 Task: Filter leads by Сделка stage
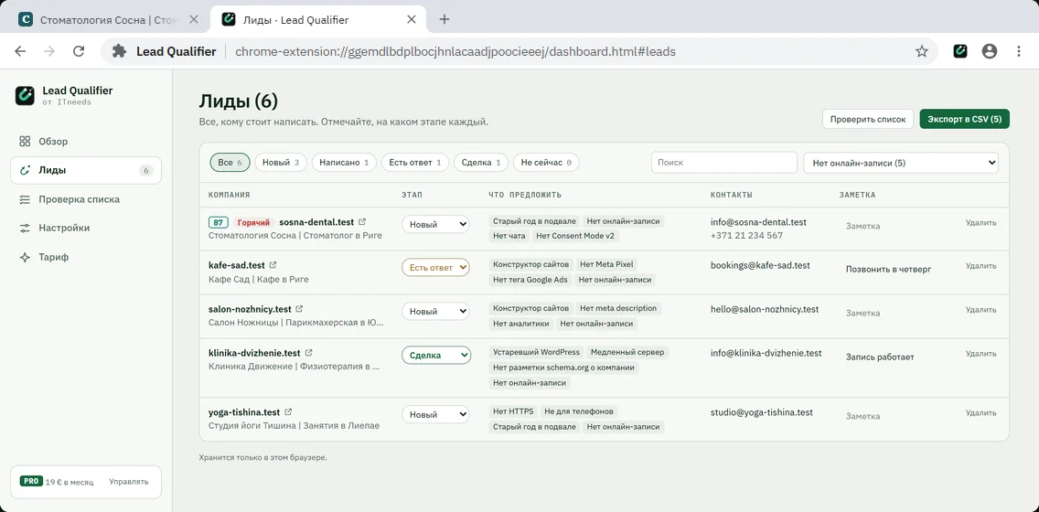[481, 162]
